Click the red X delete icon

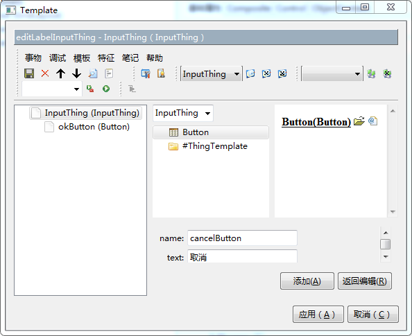tap(45, 73)
